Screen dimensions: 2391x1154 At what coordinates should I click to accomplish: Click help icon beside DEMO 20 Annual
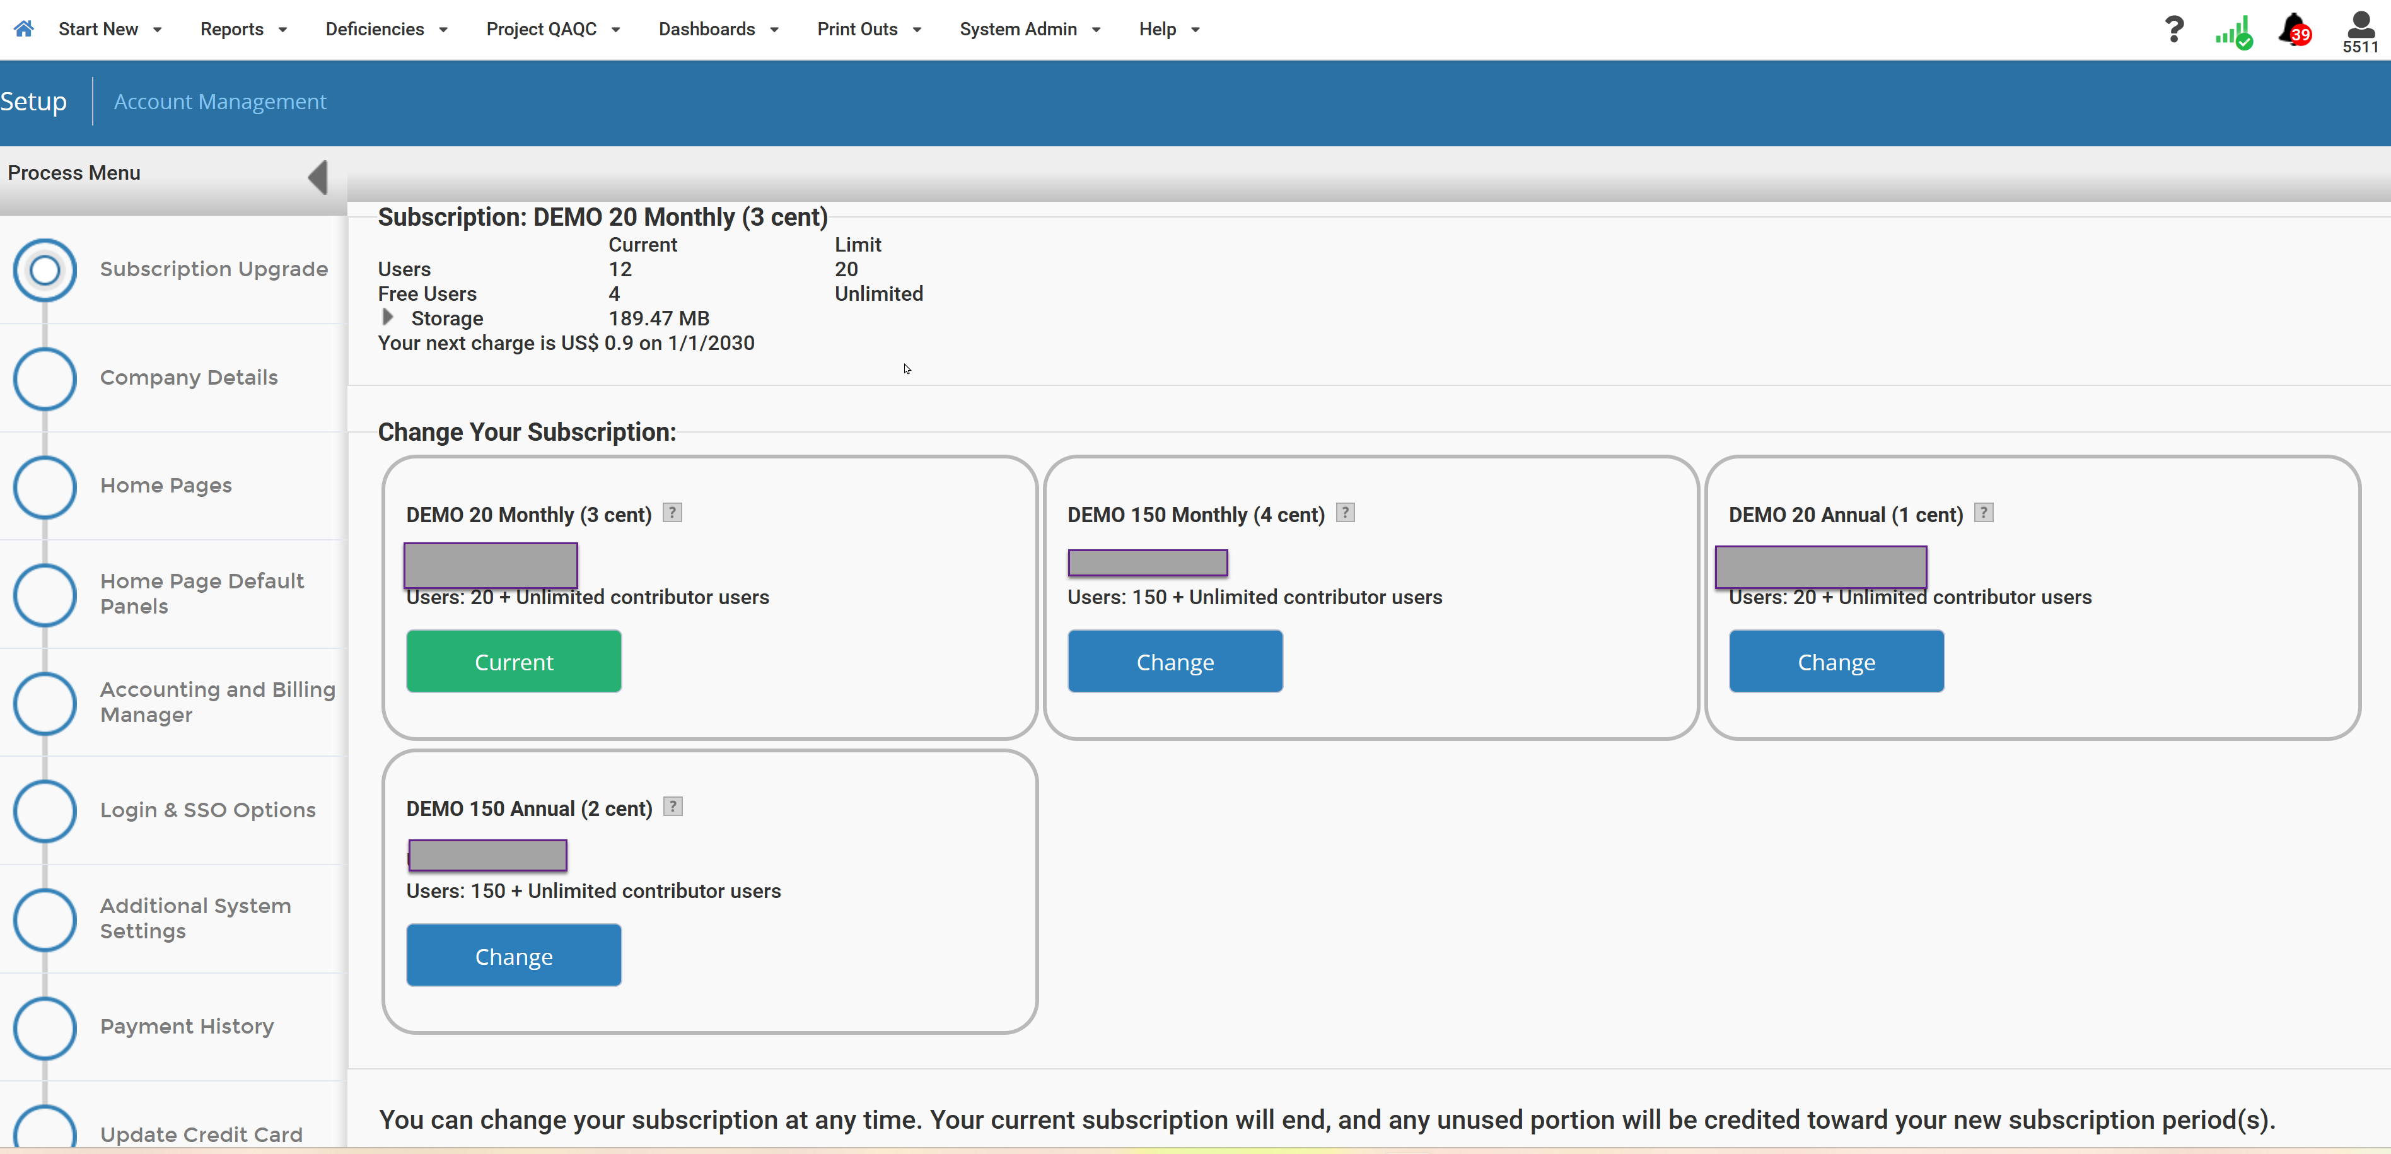1984,513
